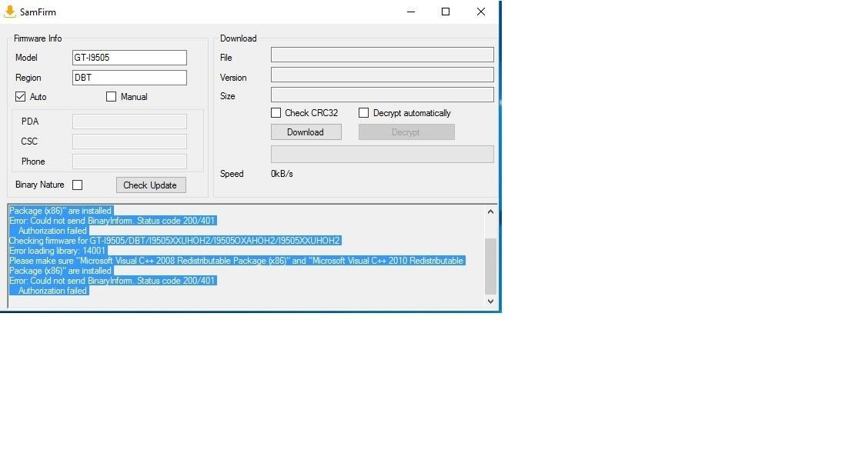Tick the Binary Nature checkbox
842x473 pixels.
click(77, 185)
